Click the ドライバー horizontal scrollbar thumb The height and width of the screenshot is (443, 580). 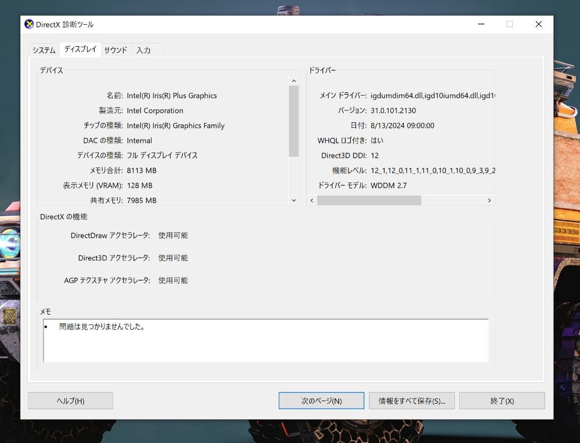click(371, 200)
